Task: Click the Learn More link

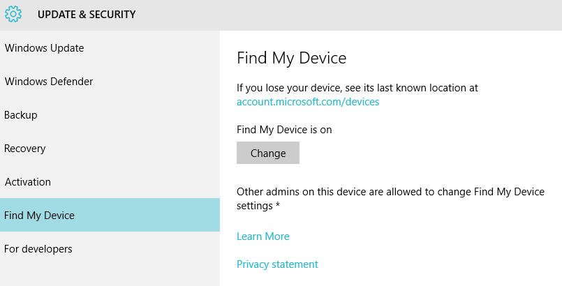Action: tap(263, 236)
